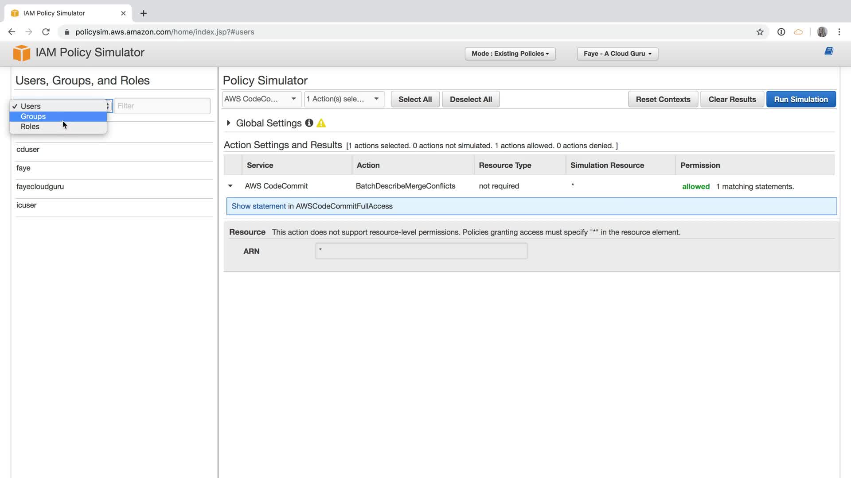This screenshot has width=851, height=478.
Task: Click the Run Simulation button
Action: click(x=800, y=99)
